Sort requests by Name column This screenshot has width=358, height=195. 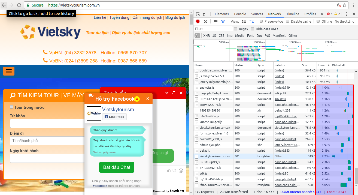click(214, 65)
